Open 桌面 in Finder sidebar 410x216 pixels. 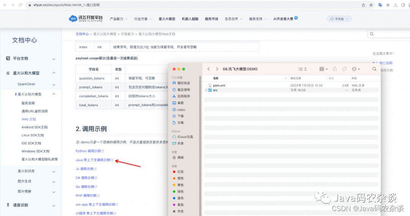click(x=178, y=103)
